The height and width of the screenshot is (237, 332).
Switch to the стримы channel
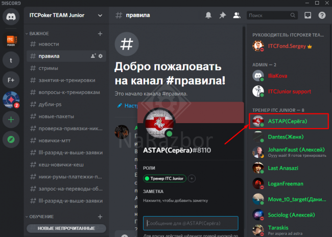(x=48, y=68)
